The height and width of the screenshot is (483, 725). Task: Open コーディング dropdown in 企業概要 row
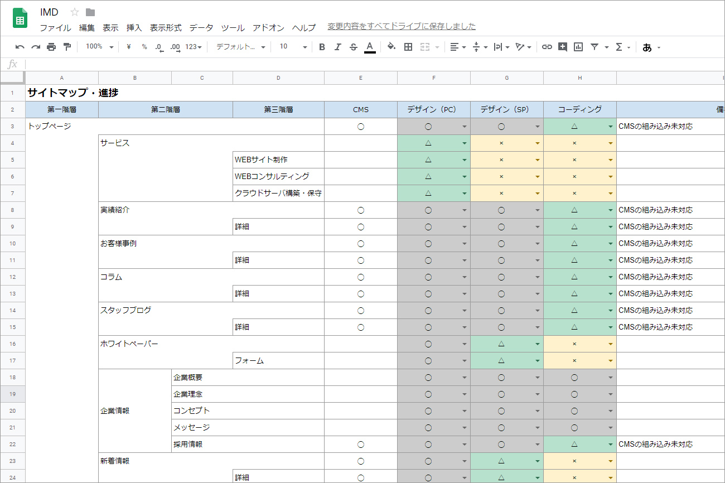(x=611, y=378)
